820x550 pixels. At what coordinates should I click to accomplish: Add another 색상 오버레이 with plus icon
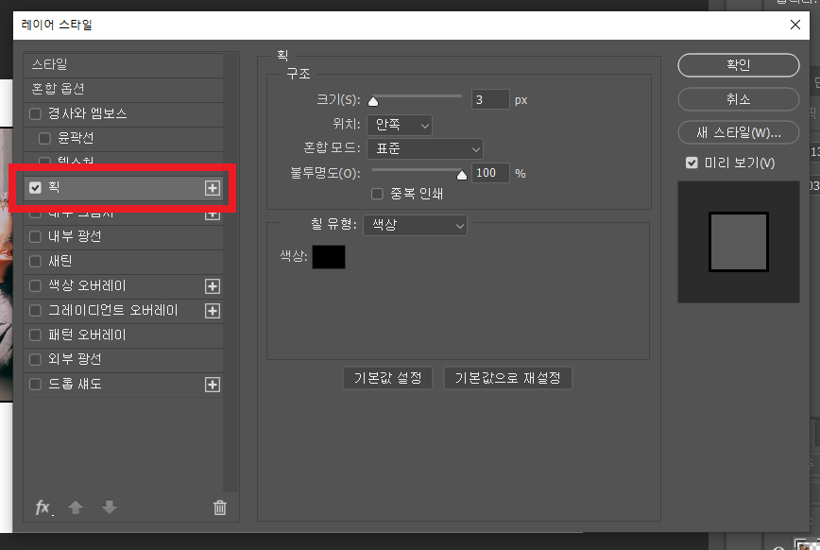point(213,285)
